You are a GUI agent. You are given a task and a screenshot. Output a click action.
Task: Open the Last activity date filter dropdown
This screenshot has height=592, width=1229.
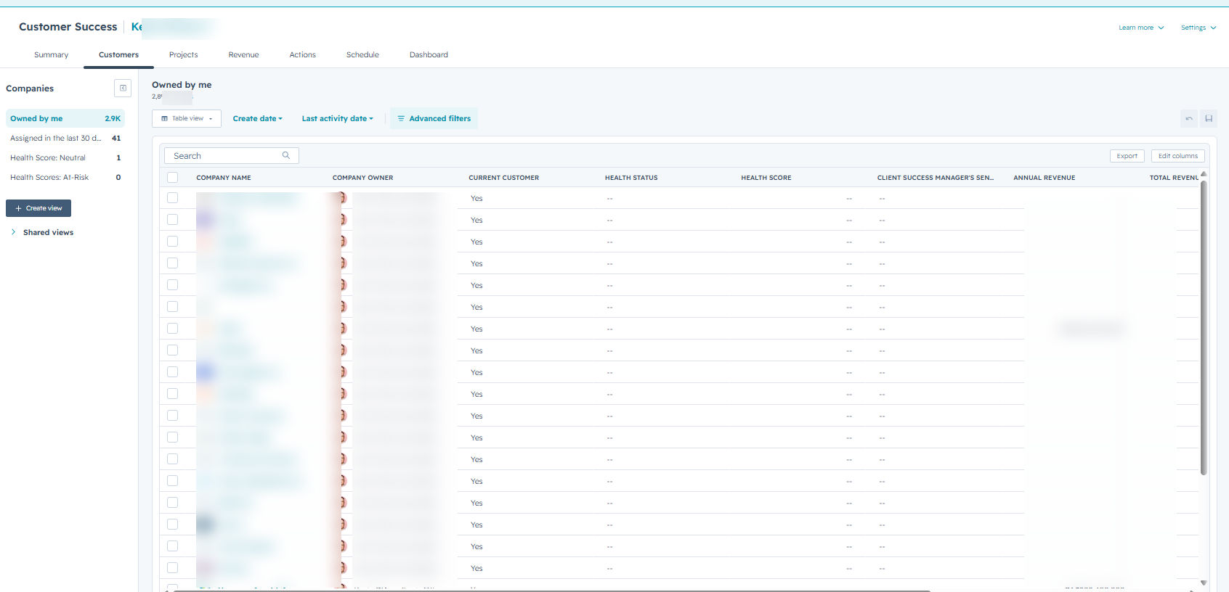coord(338,119)
